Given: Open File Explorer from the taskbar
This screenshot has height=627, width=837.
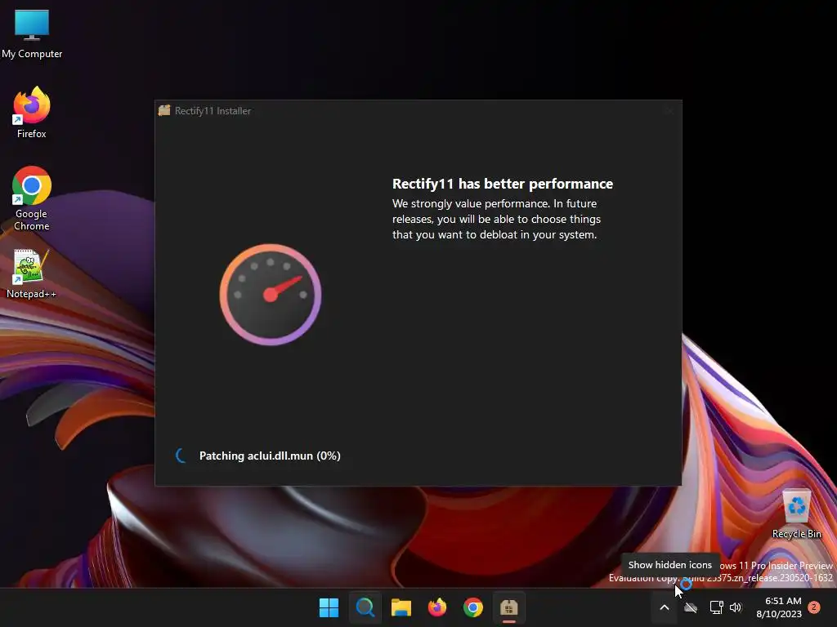Looking at the screenshot, I should (401, 607).
